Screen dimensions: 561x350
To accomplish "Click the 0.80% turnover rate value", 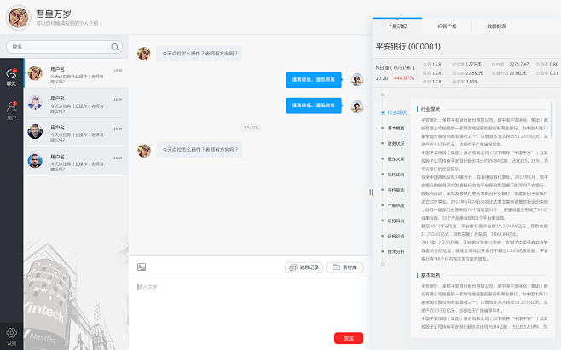I will point(472,82).
